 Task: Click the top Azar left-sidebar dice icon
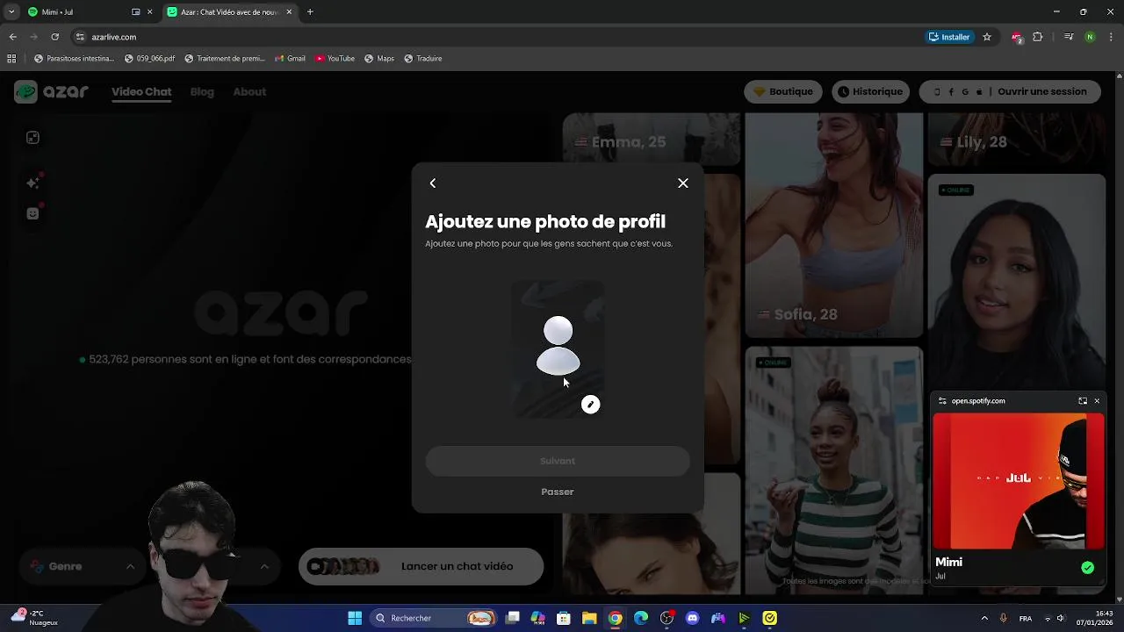point(32,138)
